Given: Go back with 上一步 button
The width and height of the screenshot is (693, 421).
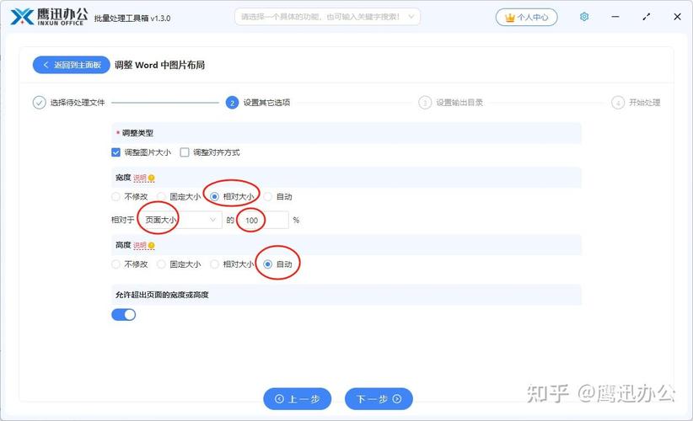Looking at the screenshot, I should [298, 399].
